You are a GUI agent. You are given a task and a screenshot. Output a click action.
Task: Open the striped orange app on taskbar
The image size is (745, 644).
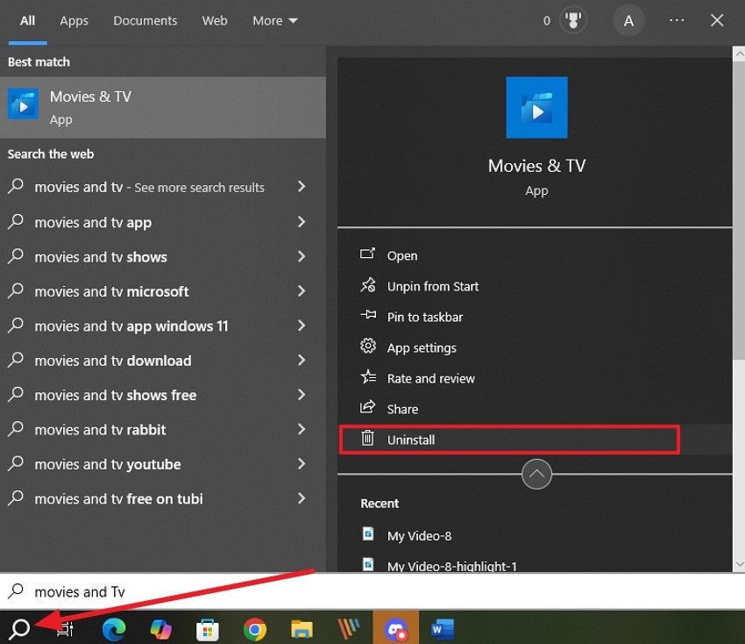pyautogui.click(x=349, y=629)
